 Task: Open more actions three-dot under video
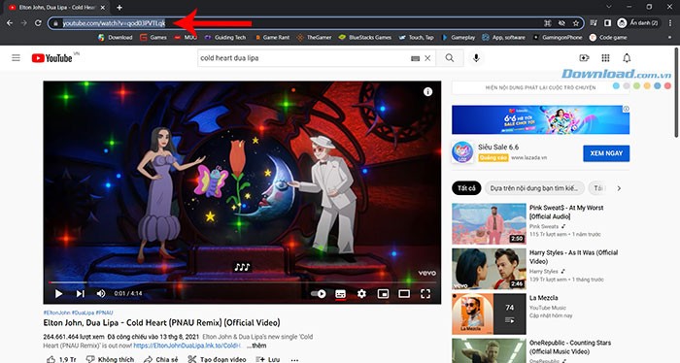295,359
